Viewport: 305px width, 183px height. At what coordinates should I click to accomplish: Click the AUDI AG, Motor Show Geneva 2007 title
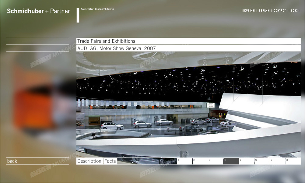[117, 48]
